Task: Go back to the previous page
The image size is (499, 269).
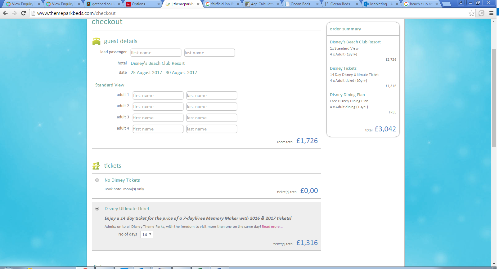Action: 5,13
